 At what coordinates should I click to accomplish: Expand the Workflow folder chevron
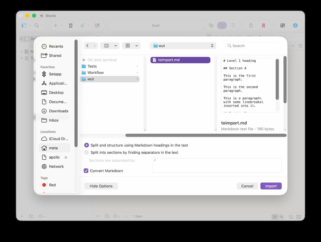click(x=137, y=73)
